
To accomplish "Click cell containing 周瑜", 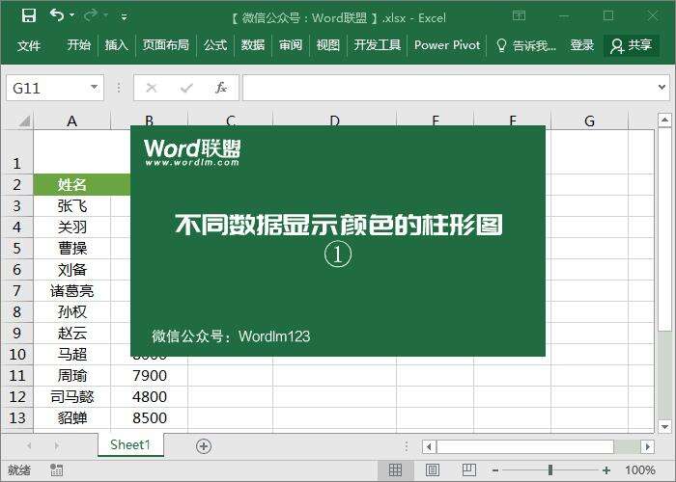I will click(x=72, y=375).
